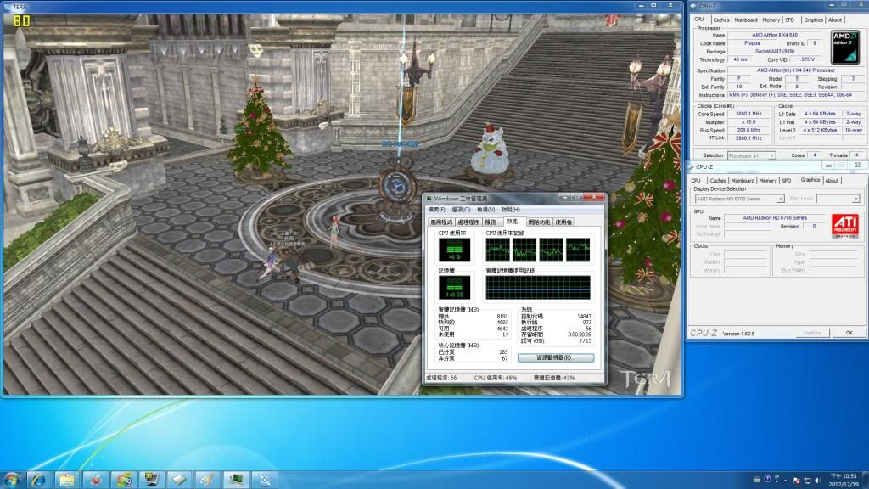Screen dimensions: 869x489
Task: Click the green monitor icon on the taskbar
Action: [x=236, y=480]
